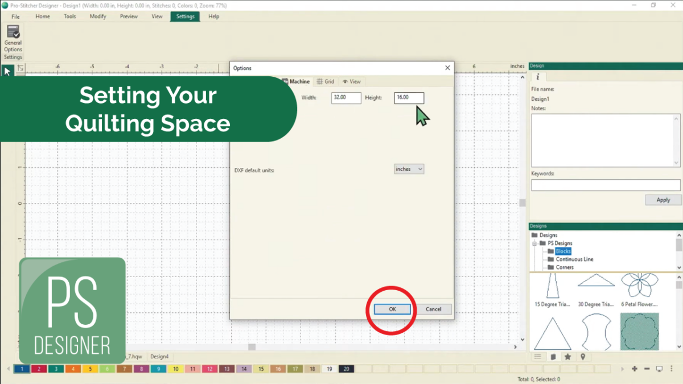Click the zoom in plus icon near bottom right
The image size is (683, 384).
click(634, 369)
